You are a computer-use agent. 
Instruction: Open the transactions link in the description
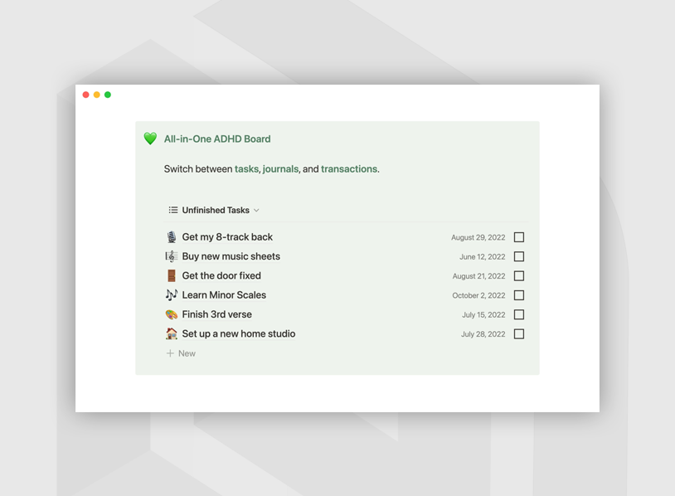point(348,168)
